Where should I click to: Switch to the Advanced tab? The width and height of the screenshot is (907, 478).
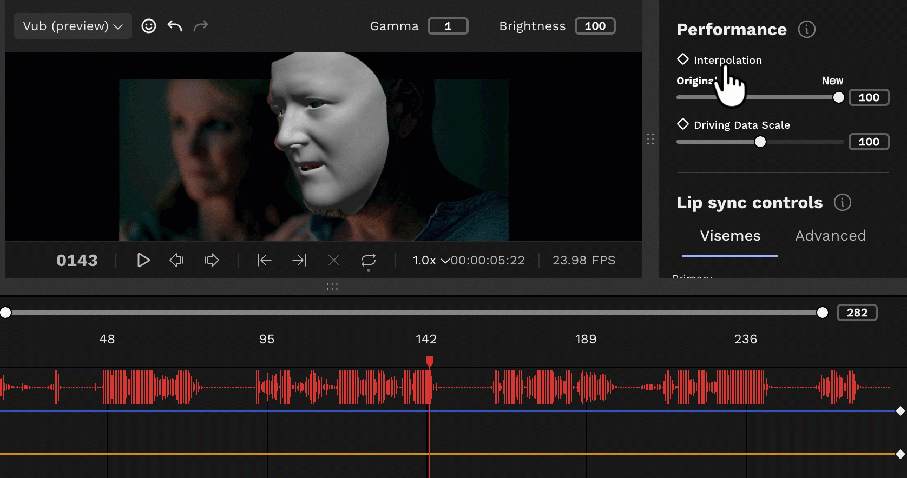831,236
